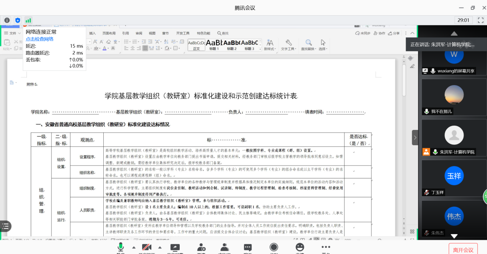Viewport: 487px width, 254px height.
Task: Click the leave meeting button
Action: point(463,249)
